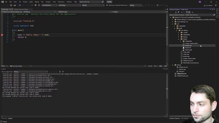
Task: Expand the Local settings node
Action: click(172, 22)
